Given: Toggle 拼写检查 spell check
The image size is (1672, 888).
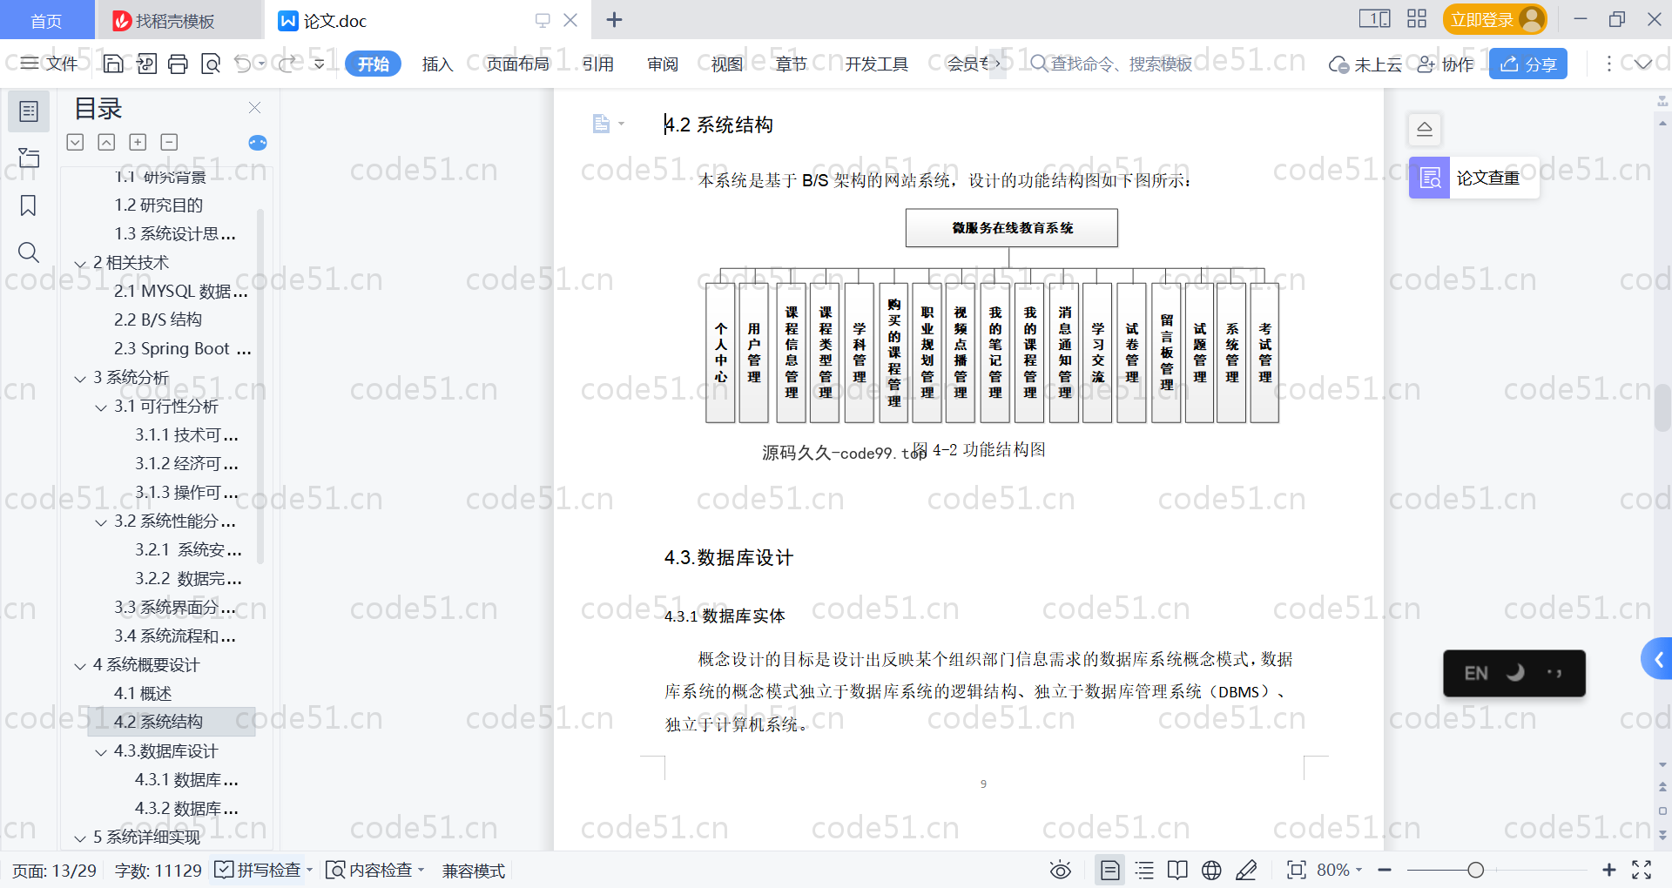Looking at the screenshot, I should click(x=258, y=870).
